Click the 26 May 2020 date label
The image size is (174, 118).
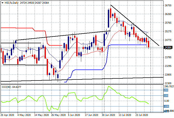coord(58,115)
